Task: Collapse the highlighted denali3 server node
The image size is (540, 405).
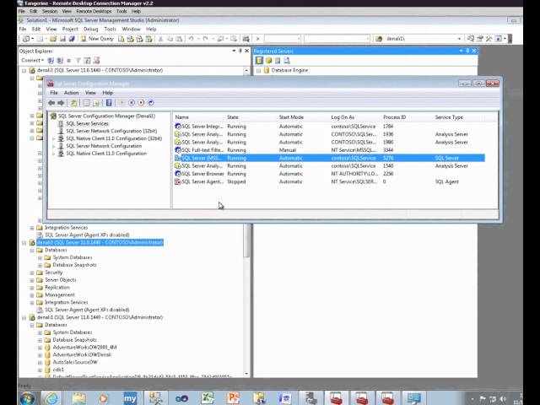Action: pyautogui.click(x=24, y=243)
